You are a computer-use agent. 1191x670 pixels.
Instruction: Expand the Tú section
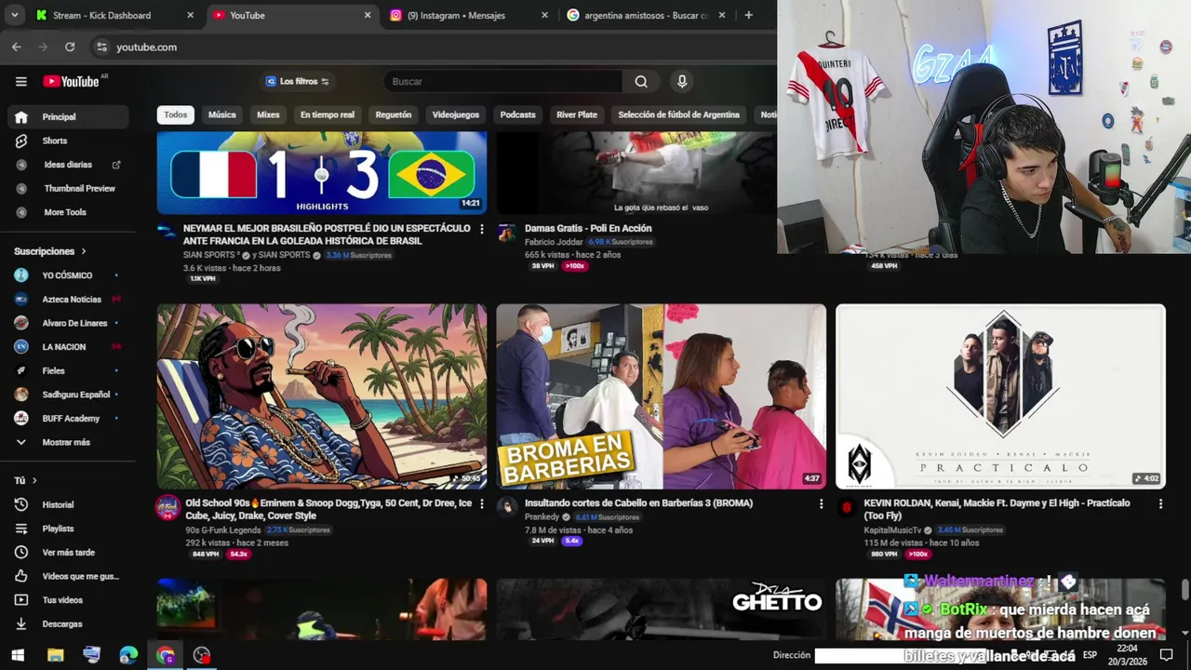(26, 480)
